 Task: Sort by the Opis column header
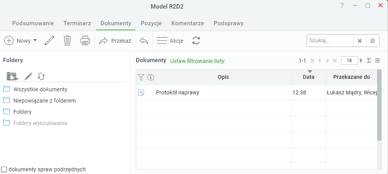[223, 77]
